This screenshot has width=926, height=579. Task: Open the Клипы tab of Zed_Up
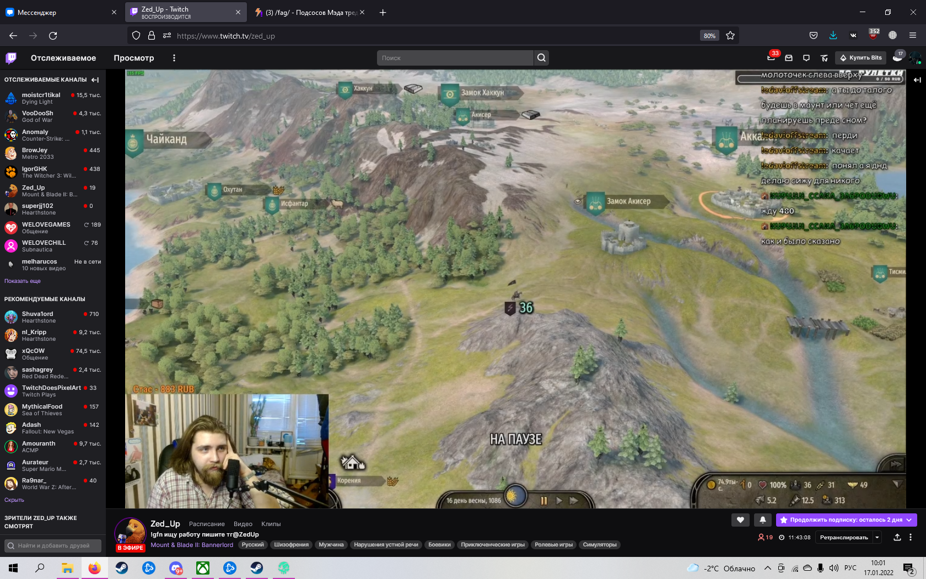(271, 524)
